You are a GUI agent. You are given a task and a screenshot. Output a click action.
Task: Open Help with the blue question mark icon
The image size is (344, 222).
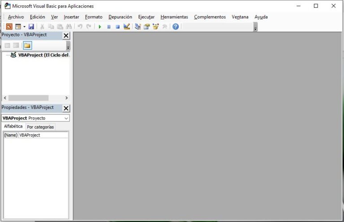(x=176, y=26)
